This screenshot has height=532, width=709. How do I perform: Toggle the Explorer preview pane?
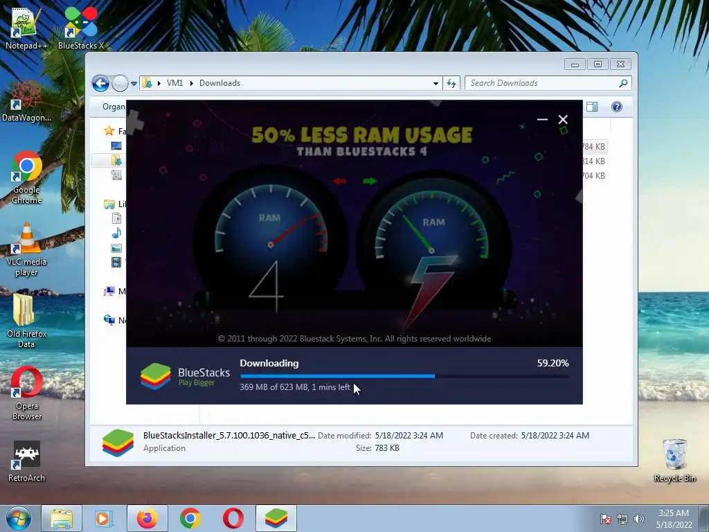point(592,107)
